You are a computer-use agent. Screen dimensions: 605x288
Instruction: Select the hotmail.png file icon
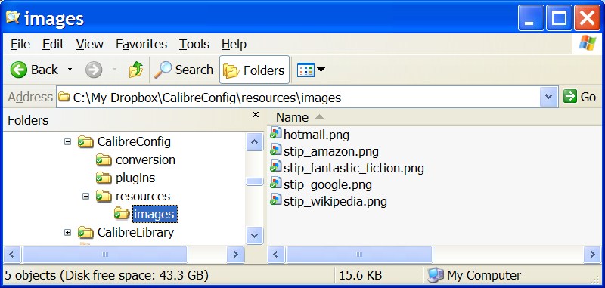[x=275, y=135]
